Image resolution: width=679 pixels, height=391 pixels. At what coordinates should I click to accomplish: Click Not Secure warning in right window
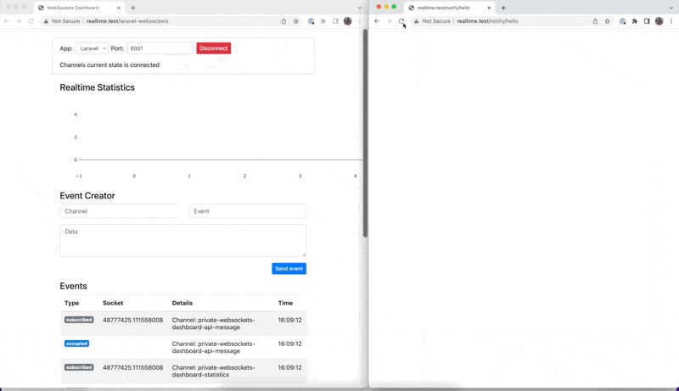432,21
